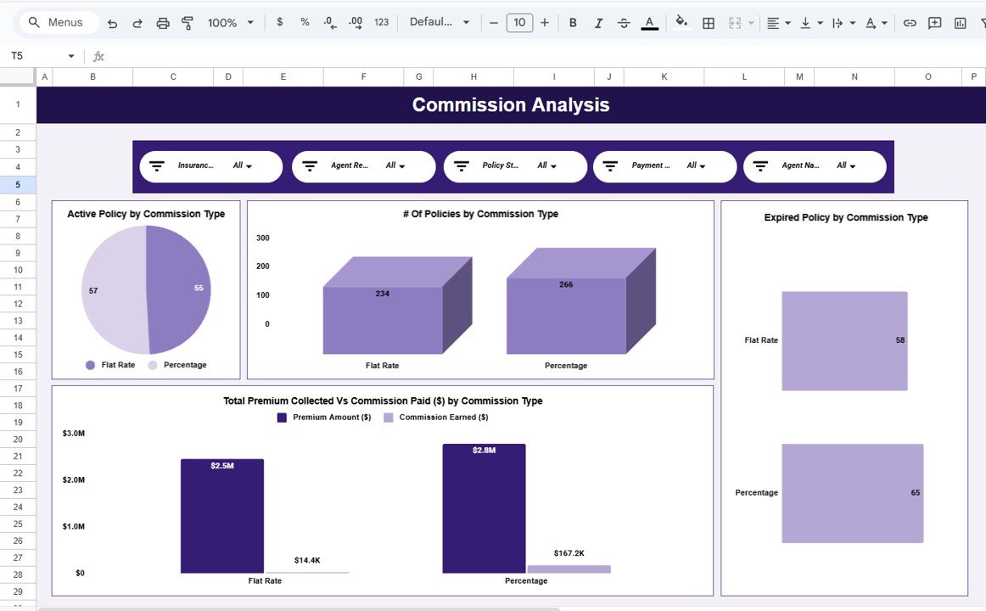The height and width of the screenshot is (611, 986).
Task: Format selection as percent
Action: point(305,22)
